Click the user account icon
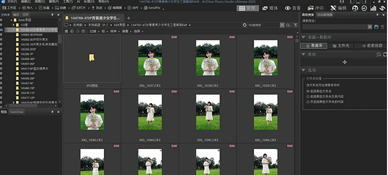The image size is (388, 175). (342, 2)
